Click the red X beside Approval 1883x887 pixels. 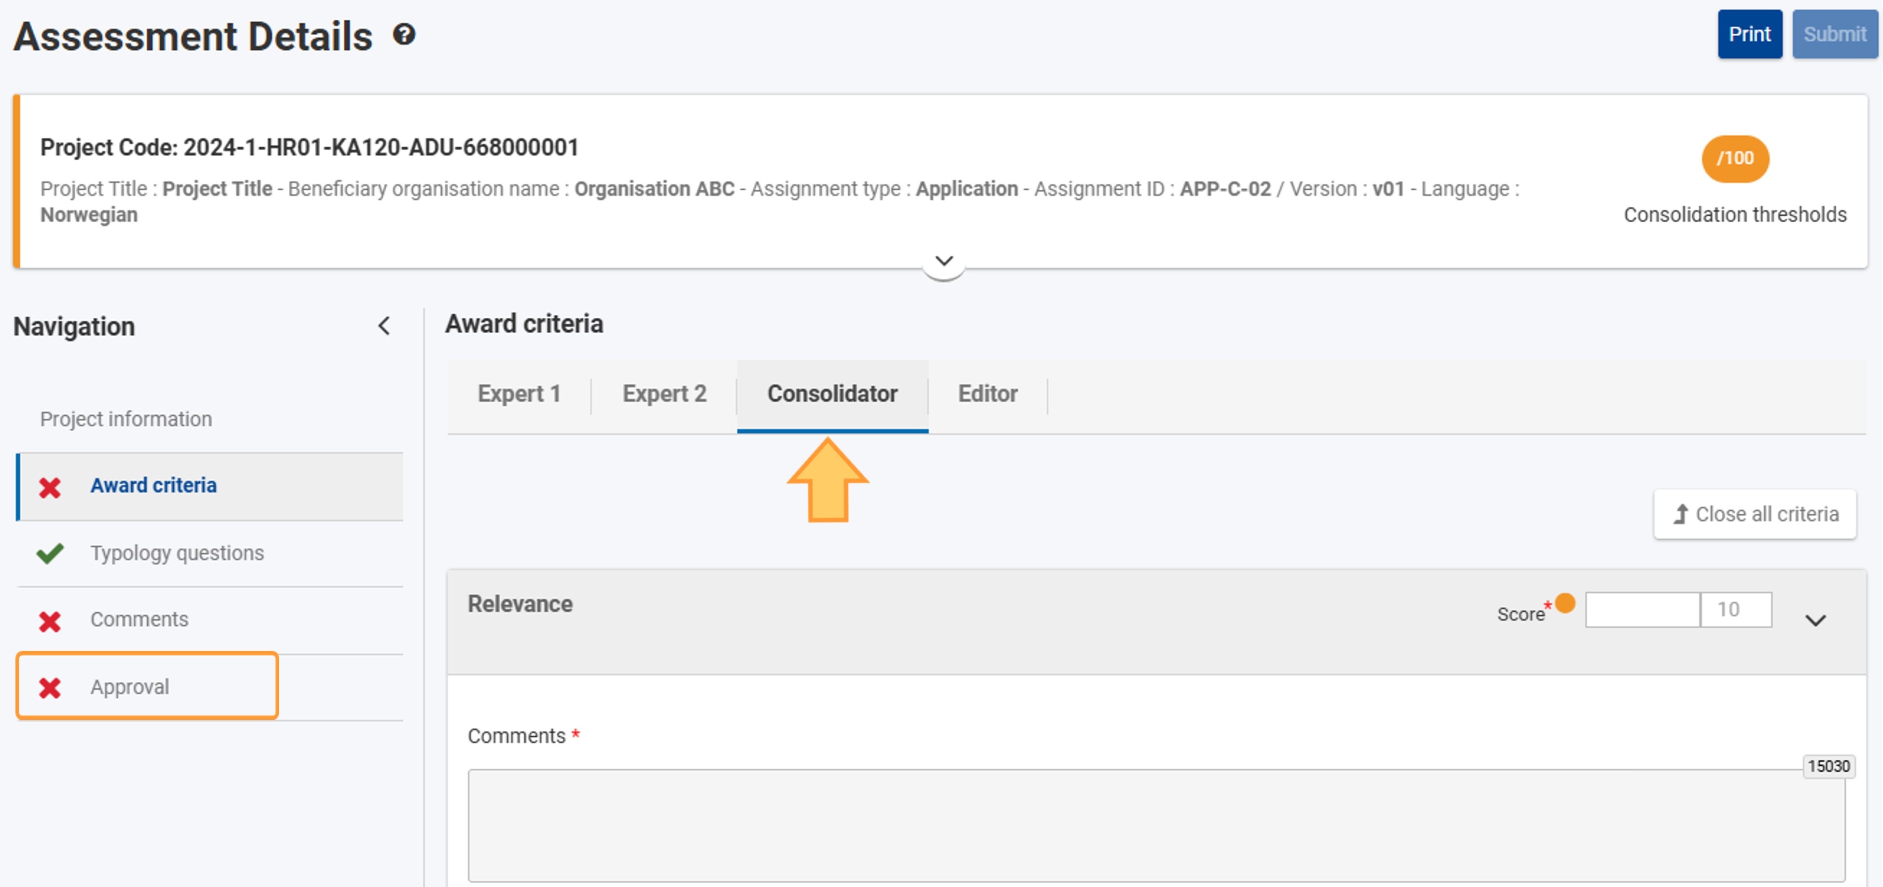(50, 688)
